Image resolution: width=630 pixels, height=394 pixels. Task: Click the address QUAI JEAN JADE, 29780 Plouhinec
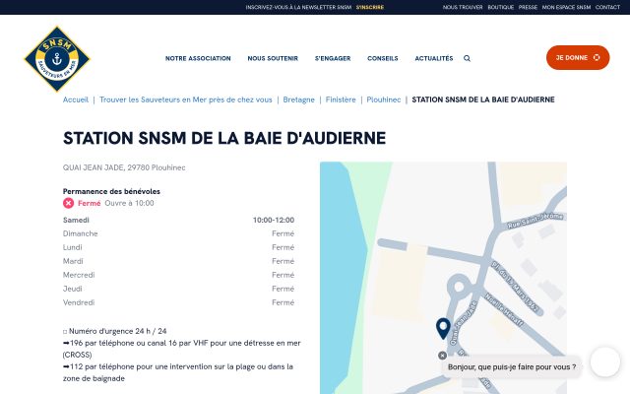(124, 167)
